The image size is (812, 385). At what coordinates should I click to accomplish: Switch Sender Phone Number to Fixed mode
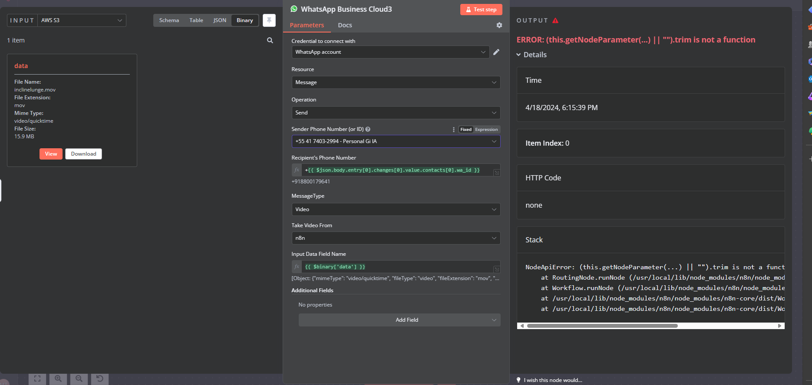pyautogui.click(x=466, y=130)
